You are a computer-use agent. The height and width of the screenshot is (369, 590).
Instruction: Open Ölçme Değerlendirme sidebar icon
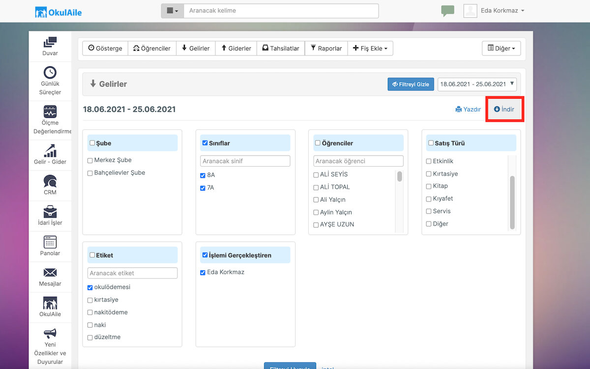pos(50,111)
